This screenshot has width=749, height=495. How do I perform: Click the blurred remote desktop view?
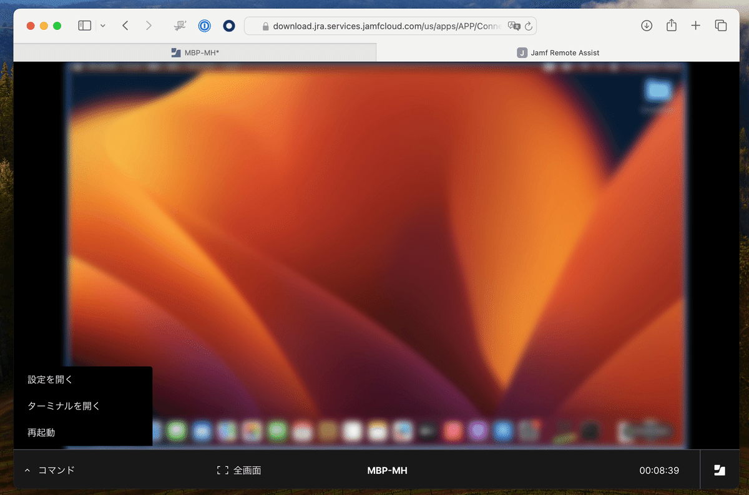(376, 255)
